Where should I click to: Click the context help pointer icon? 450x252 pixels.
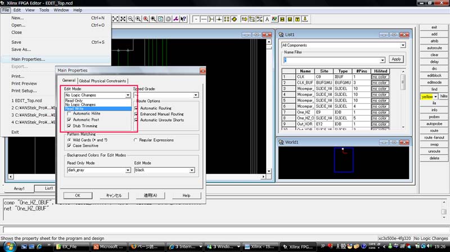click(x=183, y=19)
